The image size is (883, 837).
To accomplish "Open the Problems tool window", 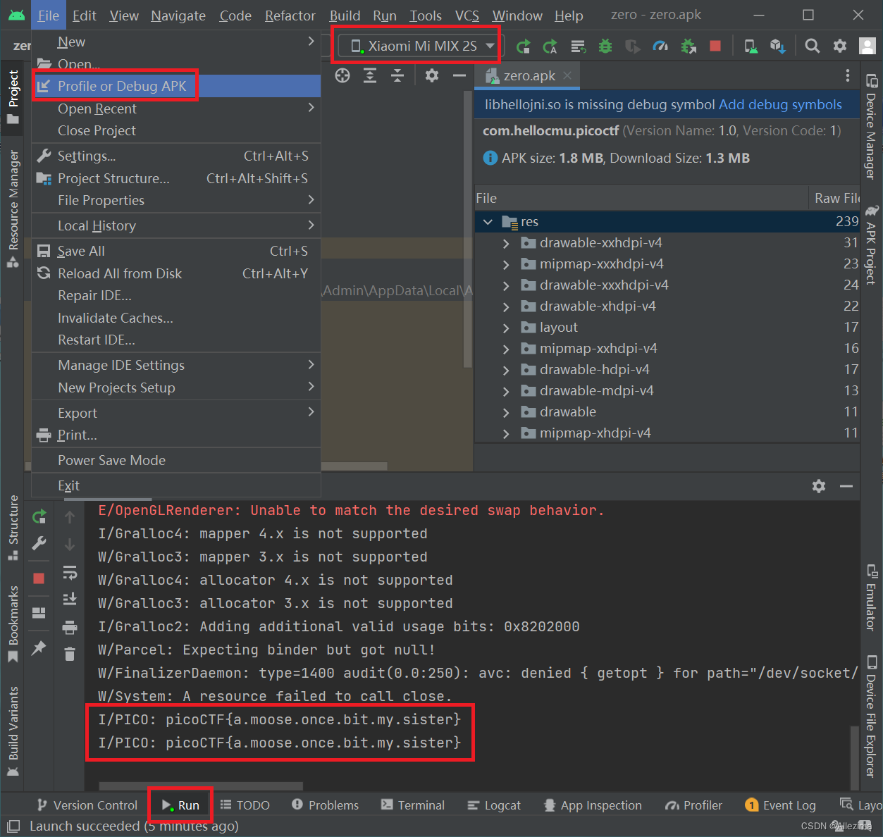I will tap(325, 805).
